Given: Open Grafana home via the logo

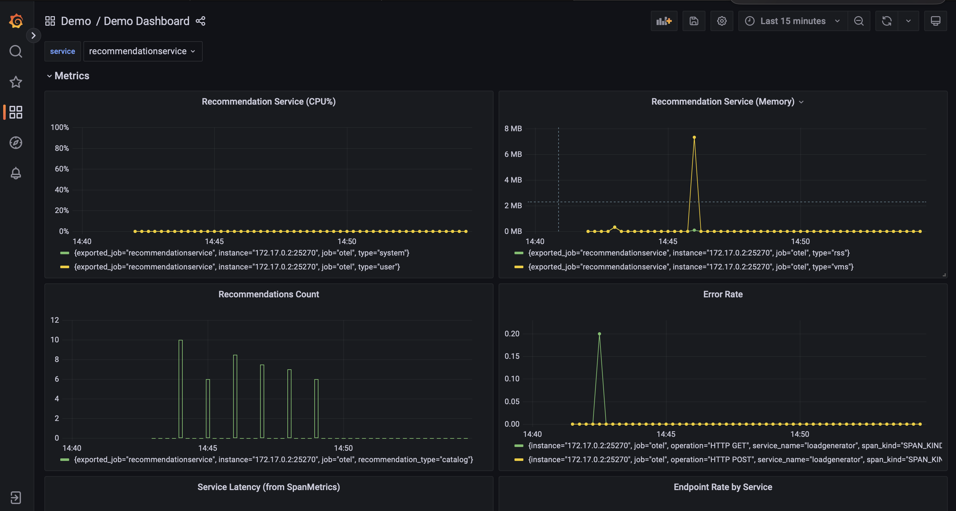Looking at the screenshot, I should point(16,21).
